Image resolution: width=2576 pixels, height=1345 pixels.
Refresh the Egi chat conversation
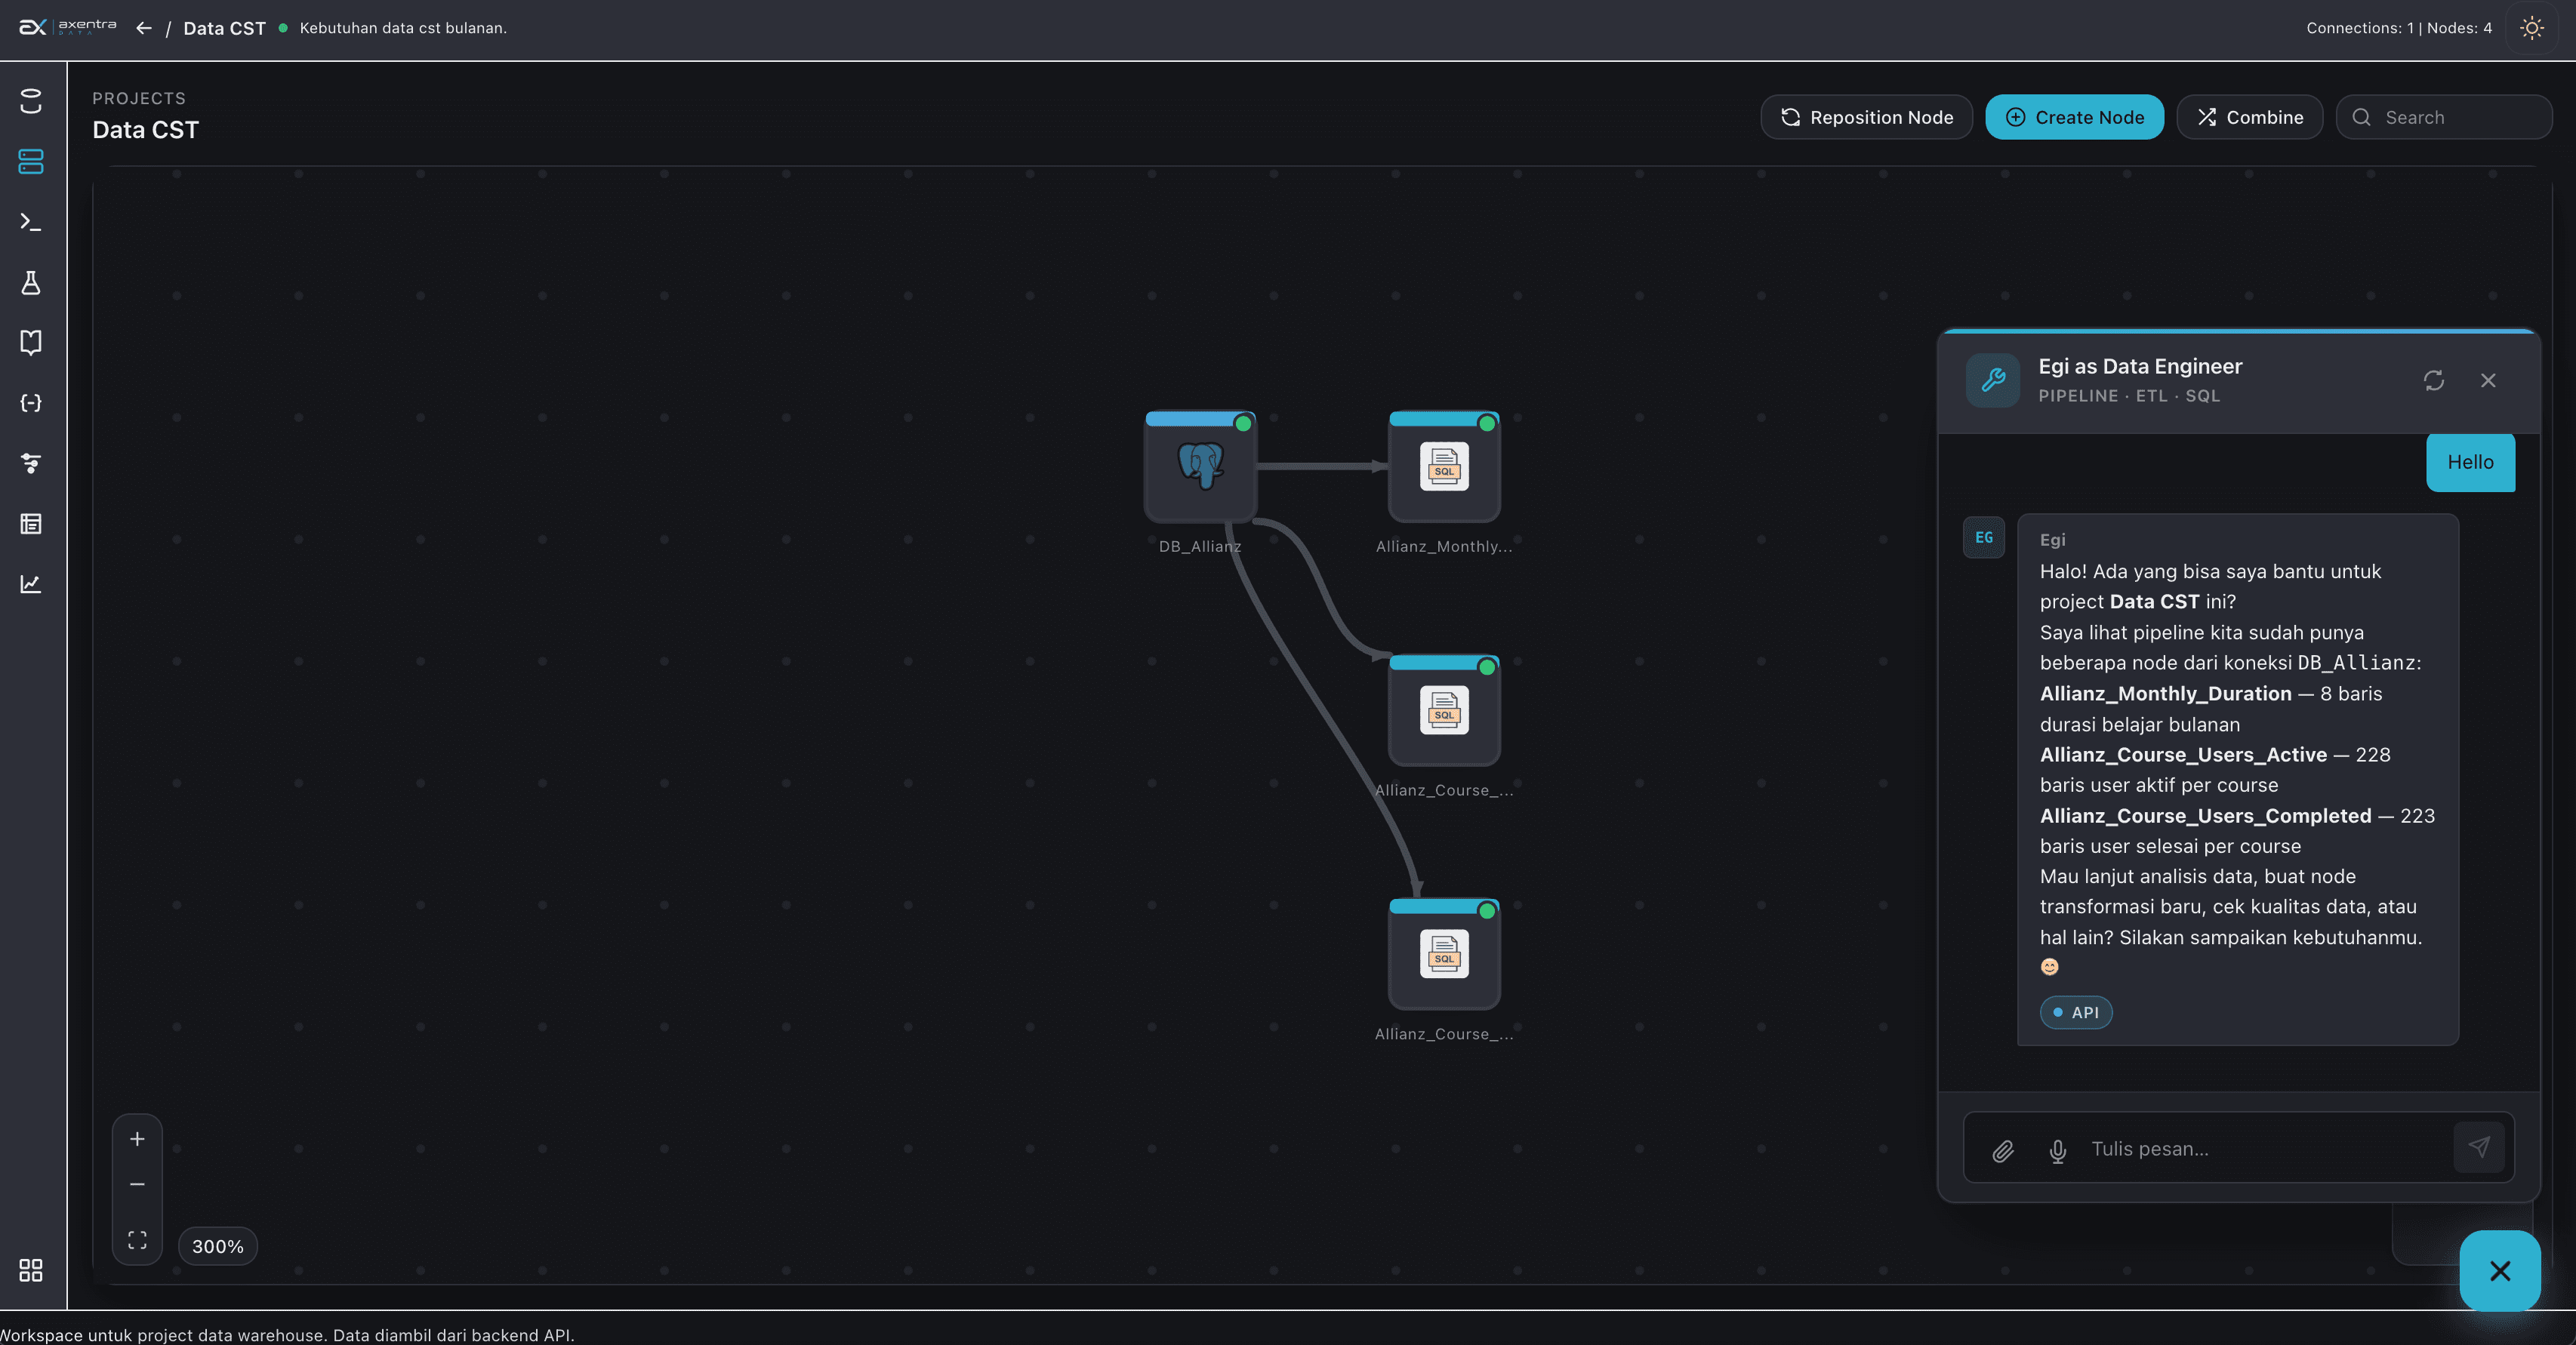[x=2433, y=380]
